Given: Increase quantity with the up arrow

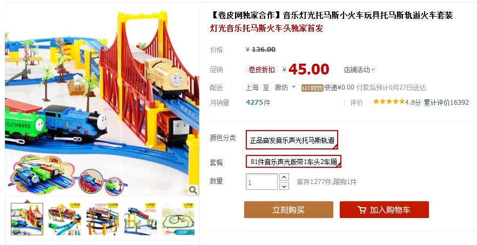Looking at the screenshot, I should [284, 177].
